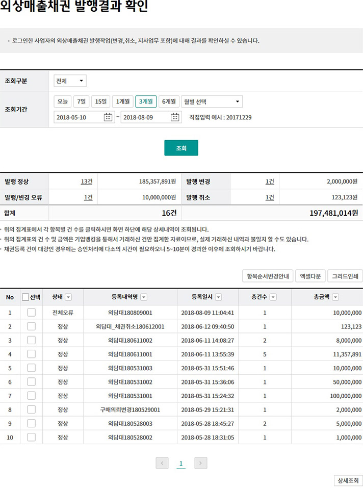Select the 6개월 period option
The image size is (363, 488).
[169, 101]
